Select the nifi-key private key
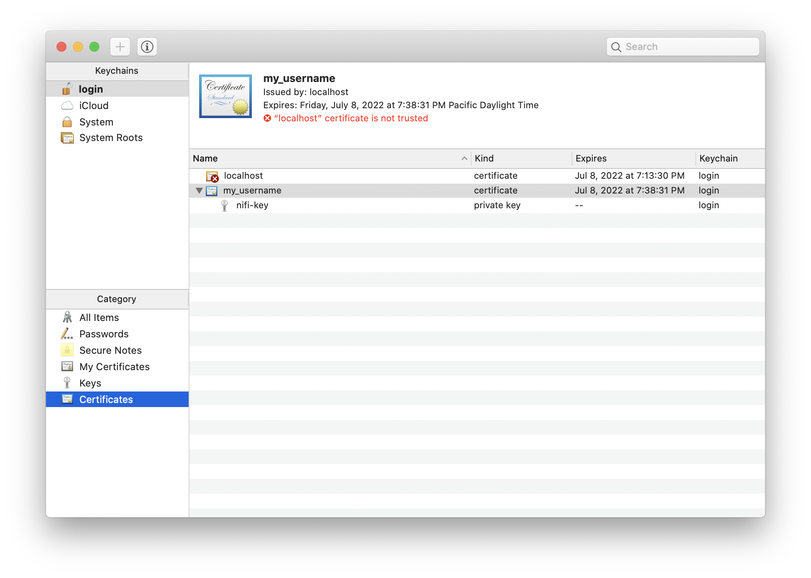Image resolution: width=811 pixels, height=578 pixels. [x=252, y=205]
